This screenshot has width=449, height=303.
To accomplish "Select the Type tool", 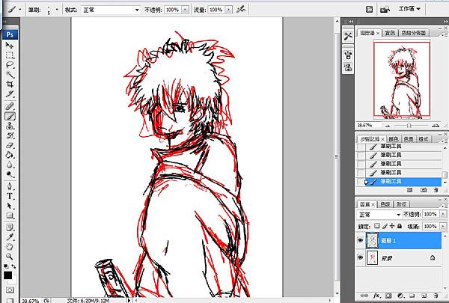I will click(x=10, y=197).
